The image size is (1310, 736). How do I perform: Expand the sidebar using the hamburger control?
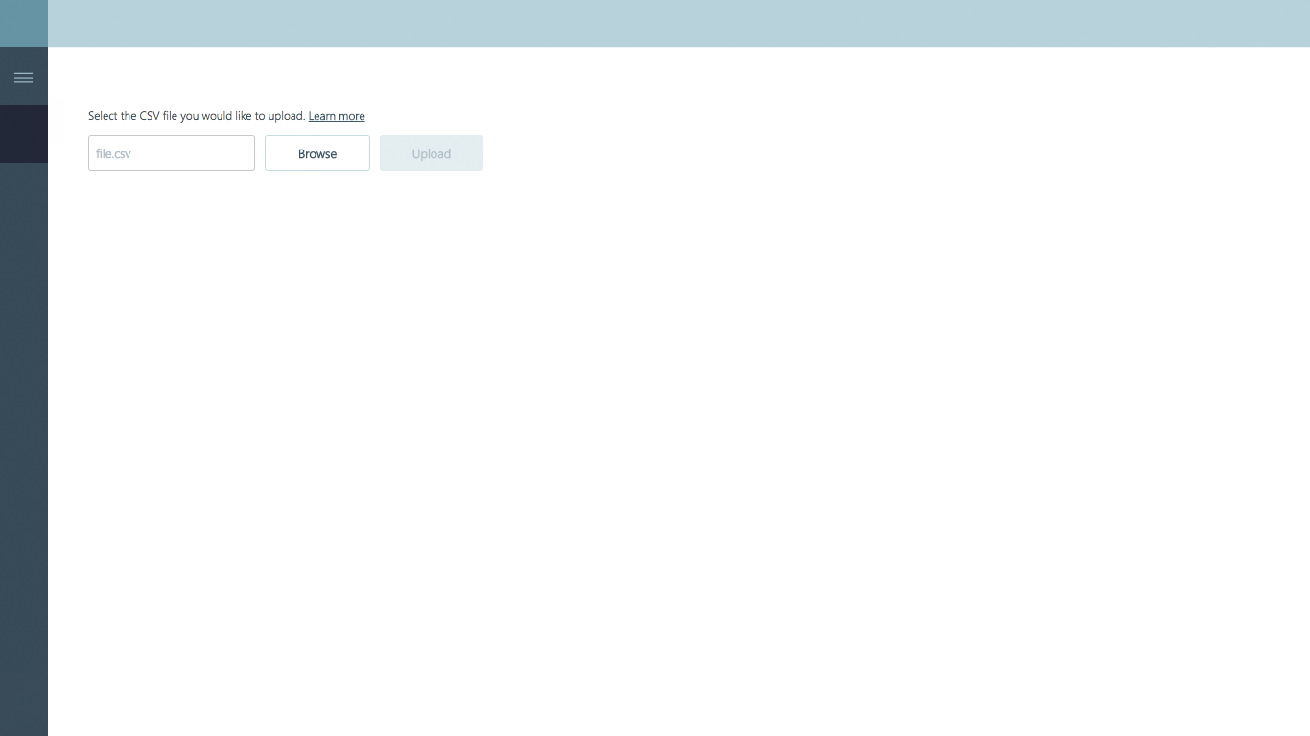pyautogui.click(x=23, y=77)
